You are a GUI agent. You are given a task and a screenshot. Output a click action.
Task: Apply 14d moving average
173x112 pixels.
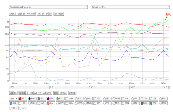[x=31, y=93]
